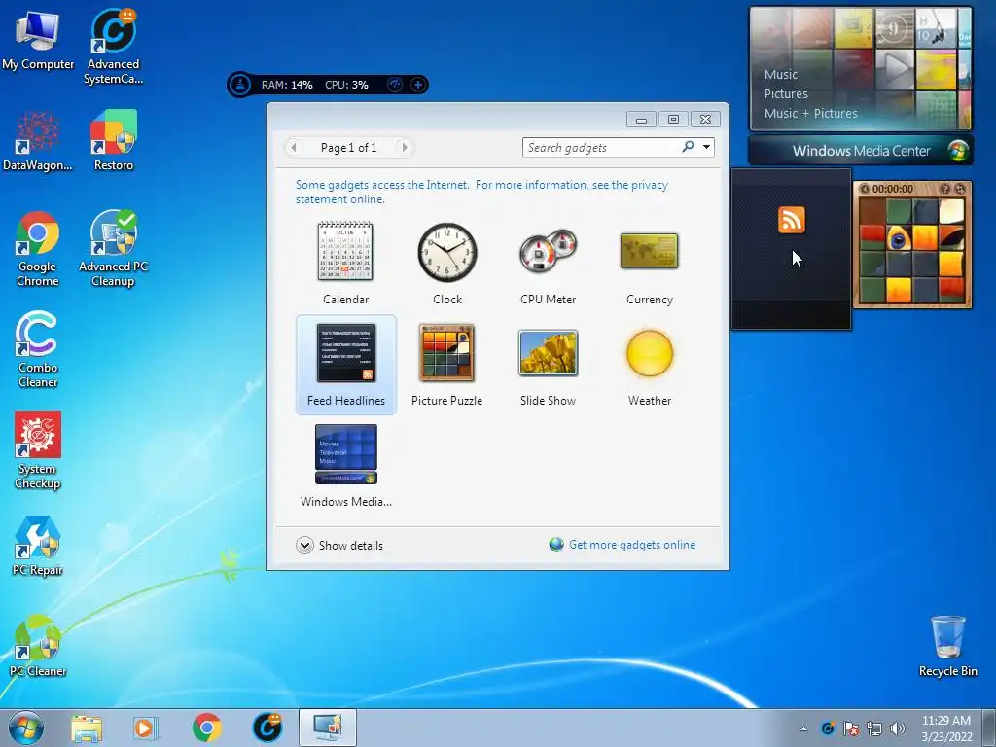Select the Calendar gadget
This screenshot has width=996, height=747.
point(345,264)
